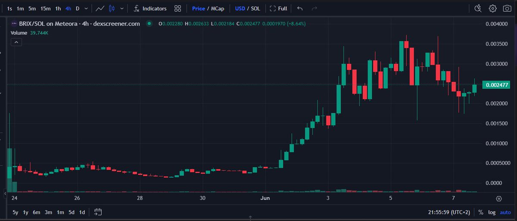
Task: Click the 0.001000 price axis label
Action: (x=496, y=143)
